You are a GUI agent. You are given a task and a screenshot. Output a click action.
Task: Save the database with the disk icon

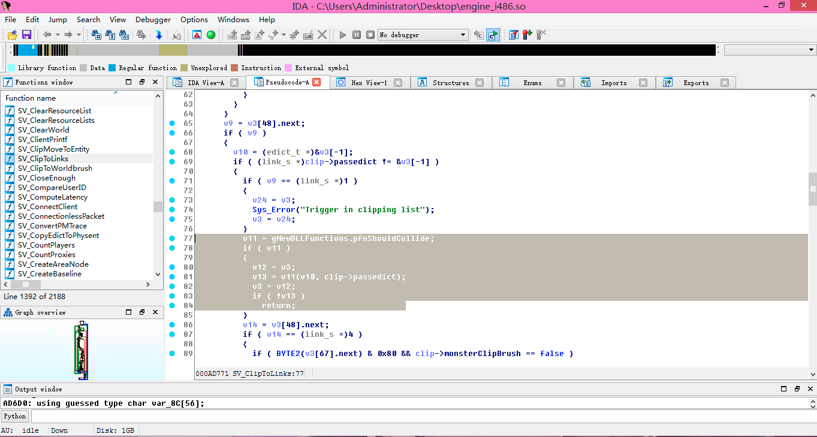26,34
